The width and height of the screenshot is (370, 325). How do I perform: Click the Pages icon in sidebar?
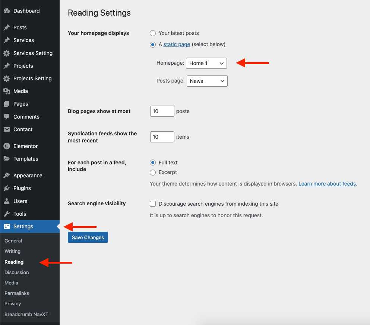(6, 104)
